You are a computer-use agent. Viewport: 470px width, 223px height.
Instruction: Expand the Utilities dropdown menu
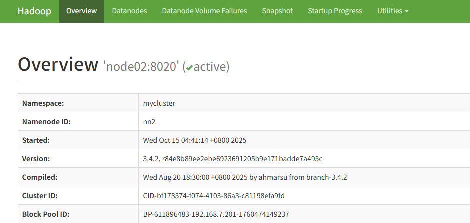(393, 11)
